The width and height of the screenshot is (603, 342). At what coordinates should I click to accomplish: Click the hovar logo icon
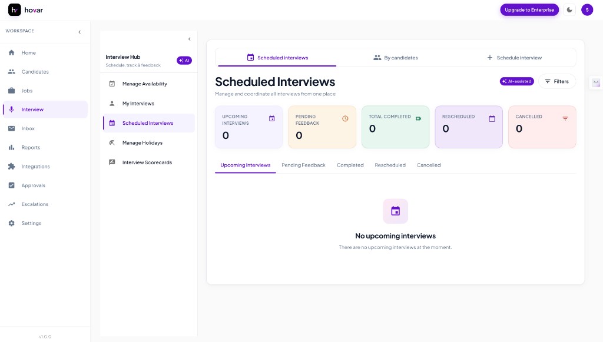(15, 10)
